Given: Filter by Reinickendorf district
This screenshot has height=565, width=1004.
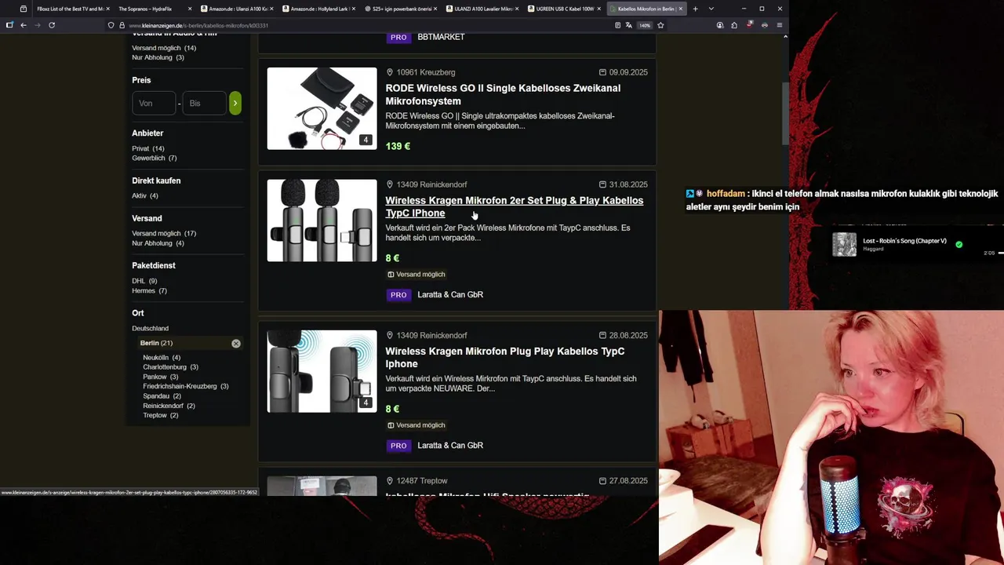Looking at the screenshot, I should [x=169, y=406].
